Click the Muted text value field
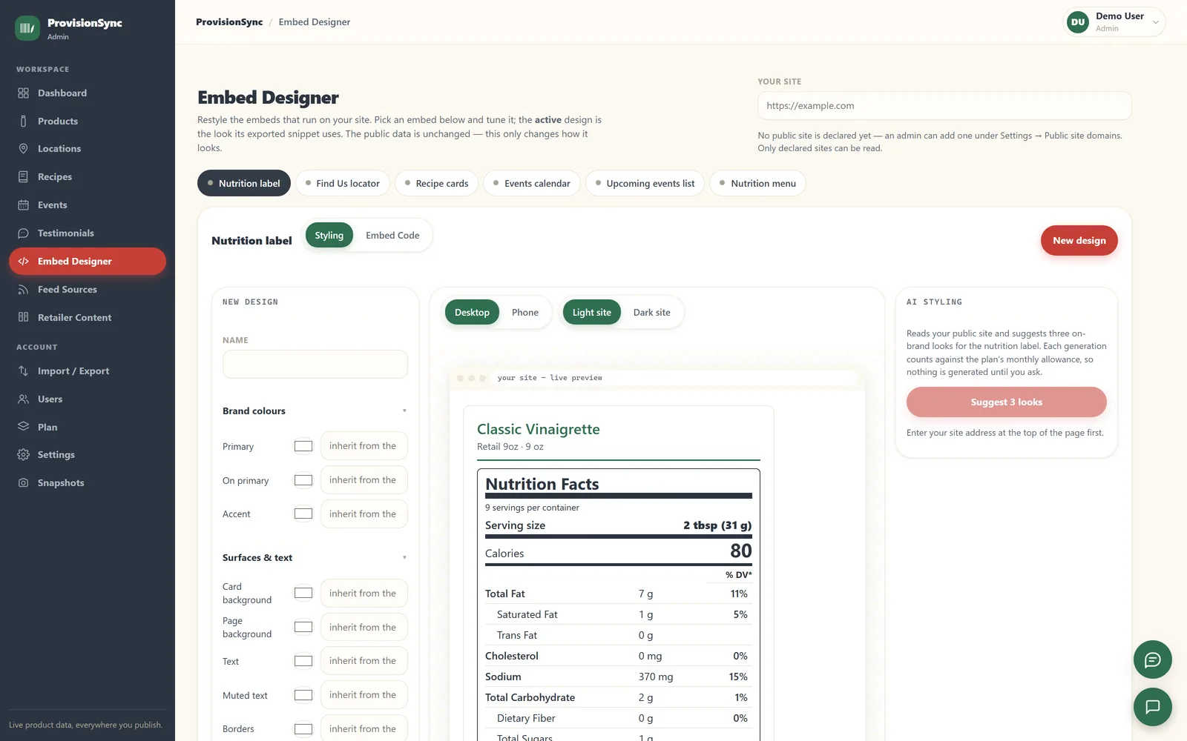Screen dimensions: 1187x741 coord(364,695)
